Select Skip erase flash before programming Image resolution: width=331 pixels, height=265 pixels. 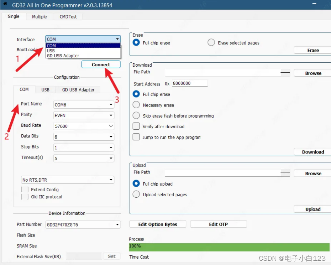[136, 116]
